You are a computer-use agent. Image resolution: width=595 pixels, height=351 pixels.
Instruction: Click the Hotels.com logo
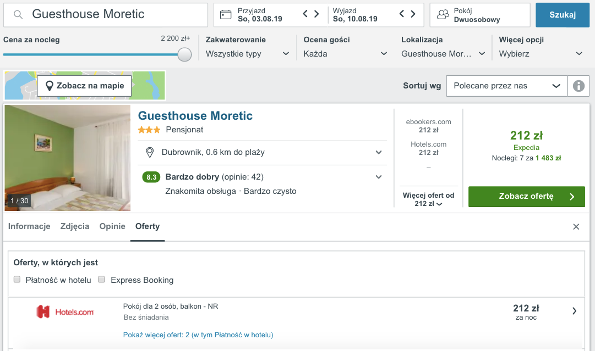(65, 312)
